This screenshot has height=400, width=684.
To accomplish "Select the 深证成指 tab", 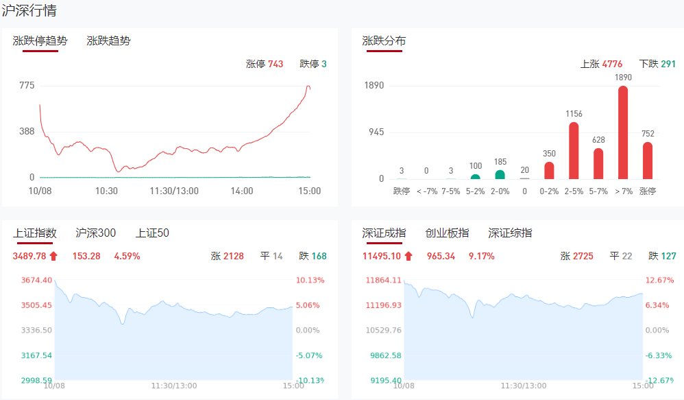I will [384, 233].
